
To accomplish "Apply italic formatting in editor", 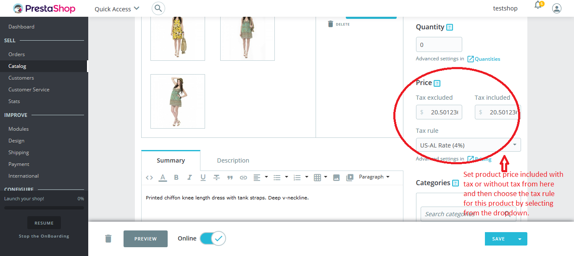I will pos(190,178).
